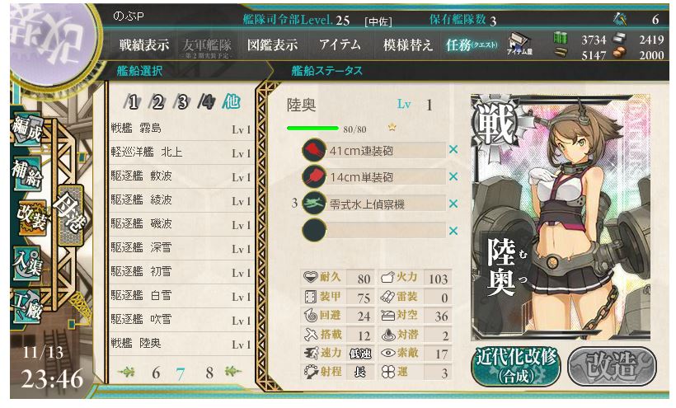Go to ship list page 8

click(x=209, y=373)
